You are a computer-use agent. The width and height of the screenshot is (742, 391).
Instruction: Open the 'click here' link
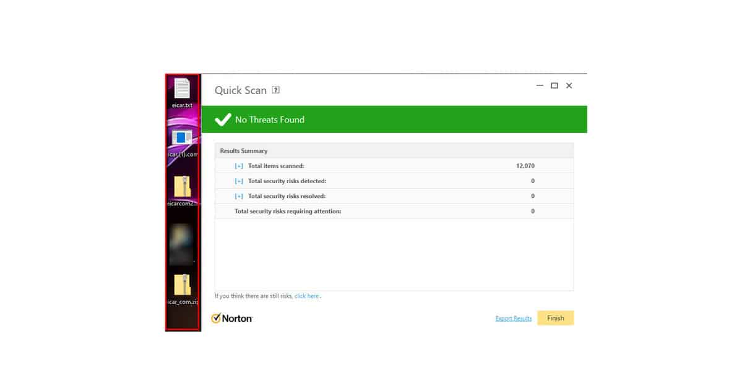(x=307, y=296)
